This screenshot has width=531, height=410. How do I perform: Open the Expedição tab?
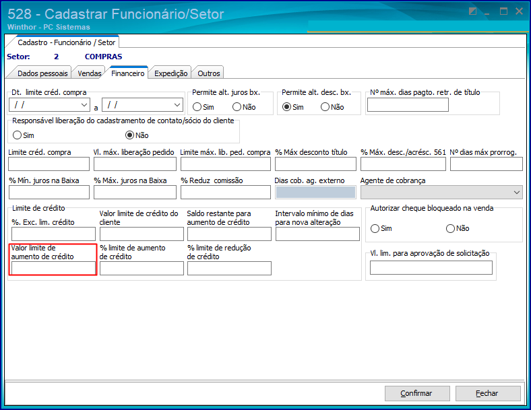(170, 73)
